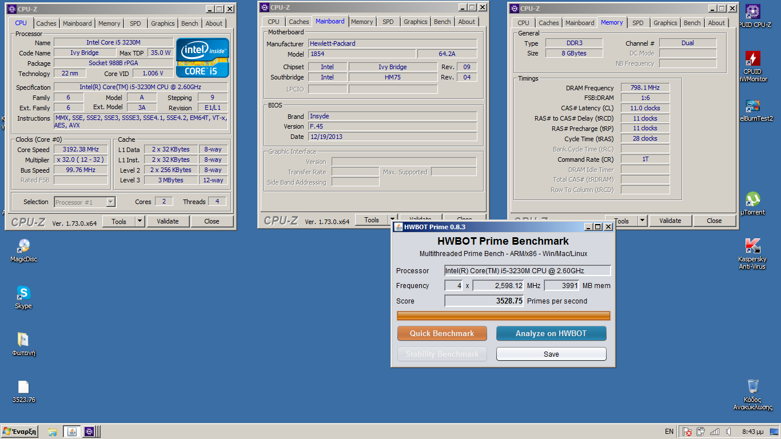781x439 pixels.
Task: Click the DRAM Frequency value 798.1 MHz
Action: click(x=645, y=87)
